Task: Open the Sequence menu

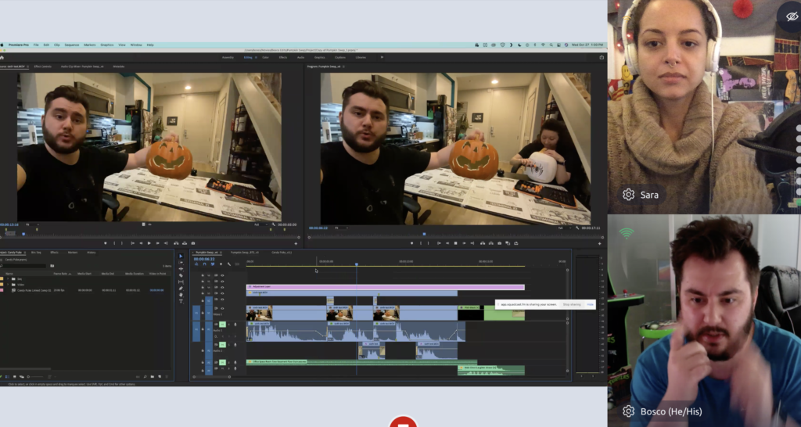Action: (71, 45)
